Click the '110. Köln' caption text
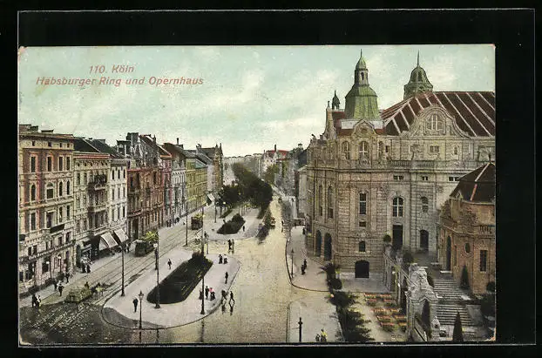The width and height of the screenshot is (542, 358). pyautogui.click(x=110, y=69)
